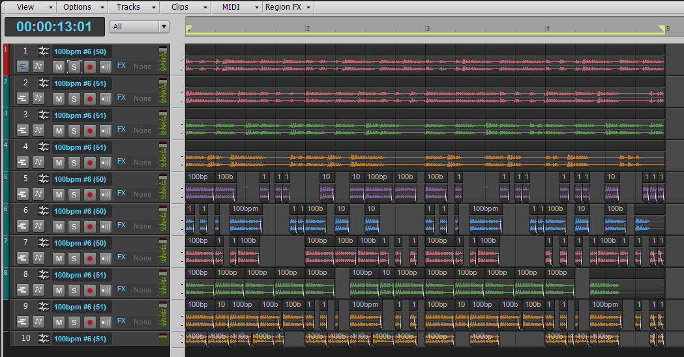This screenshot has width=684, height=357.
Task: Click measure 3 on the timeline ruler
Action: [428, 28]
